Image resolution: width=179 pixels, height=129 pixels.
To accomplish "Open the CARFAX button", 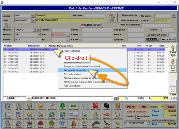I will [153, 39].
